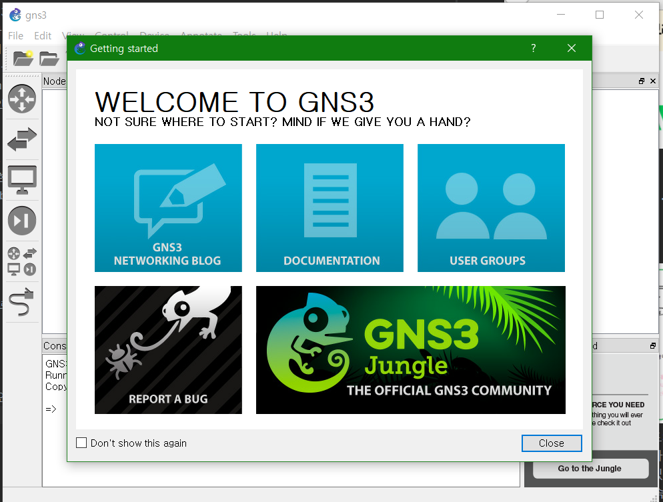Screen dimensions: 663x502
Task: Dismiss dialog with title bar X
Action: click(x=572, y=48)
